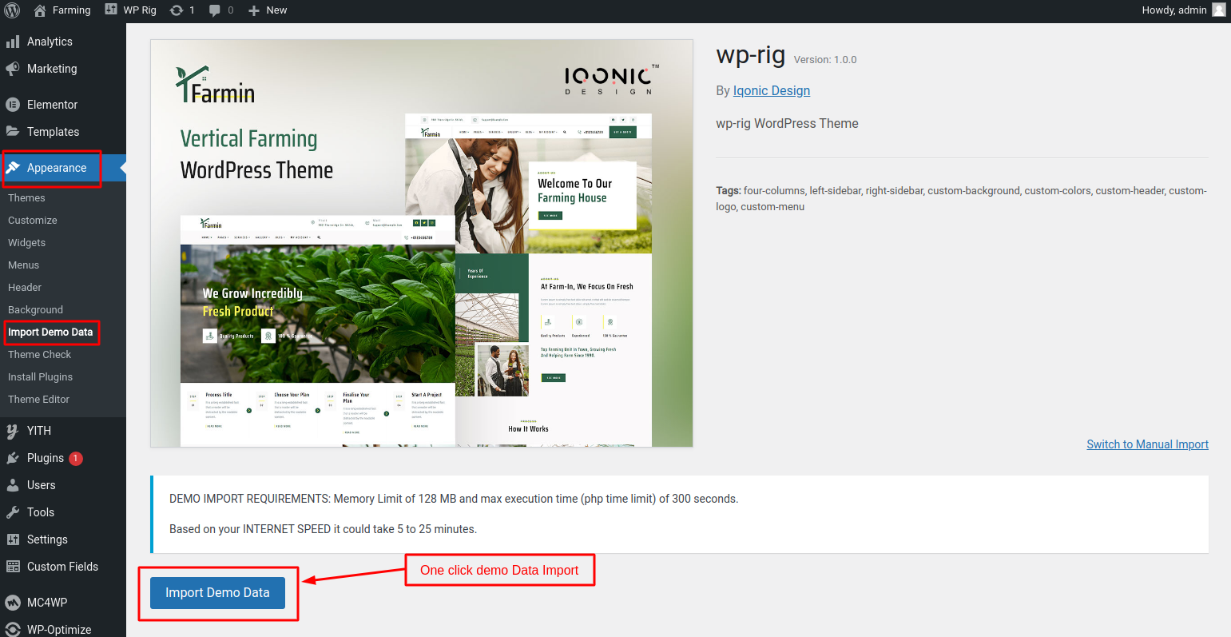Open the Background submenu item
The width and height of the screenshot is (1231, 637).
[x=36, y=310]
